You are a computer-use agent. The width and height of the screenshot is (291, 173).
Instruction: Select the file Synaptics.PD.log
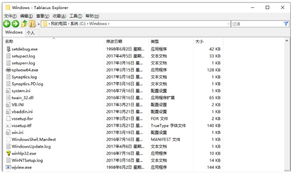(28, 84)
